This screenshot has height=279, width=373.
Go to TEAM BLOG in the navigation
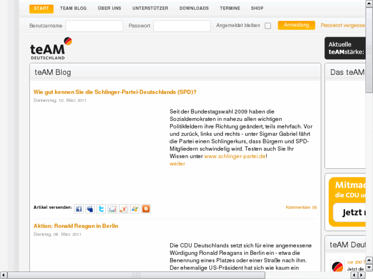[73, 8]
